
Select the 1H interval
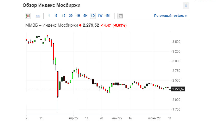[x=78, y=16]
